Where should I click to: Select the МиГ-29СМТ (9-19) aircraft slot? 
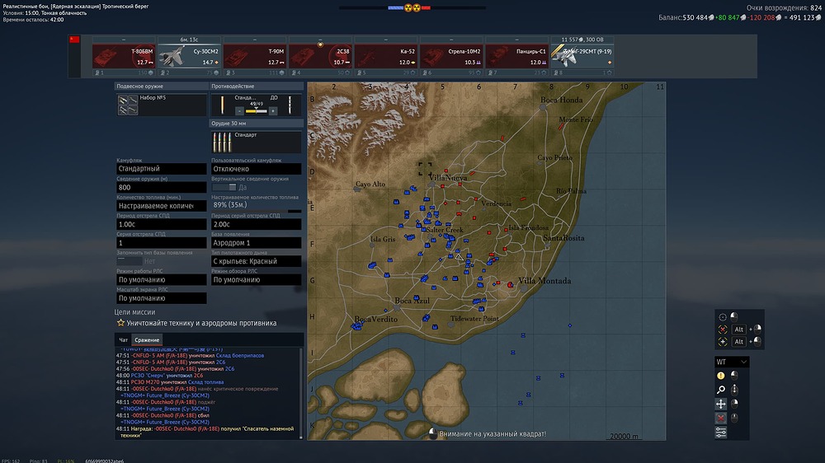coord(582,56)
